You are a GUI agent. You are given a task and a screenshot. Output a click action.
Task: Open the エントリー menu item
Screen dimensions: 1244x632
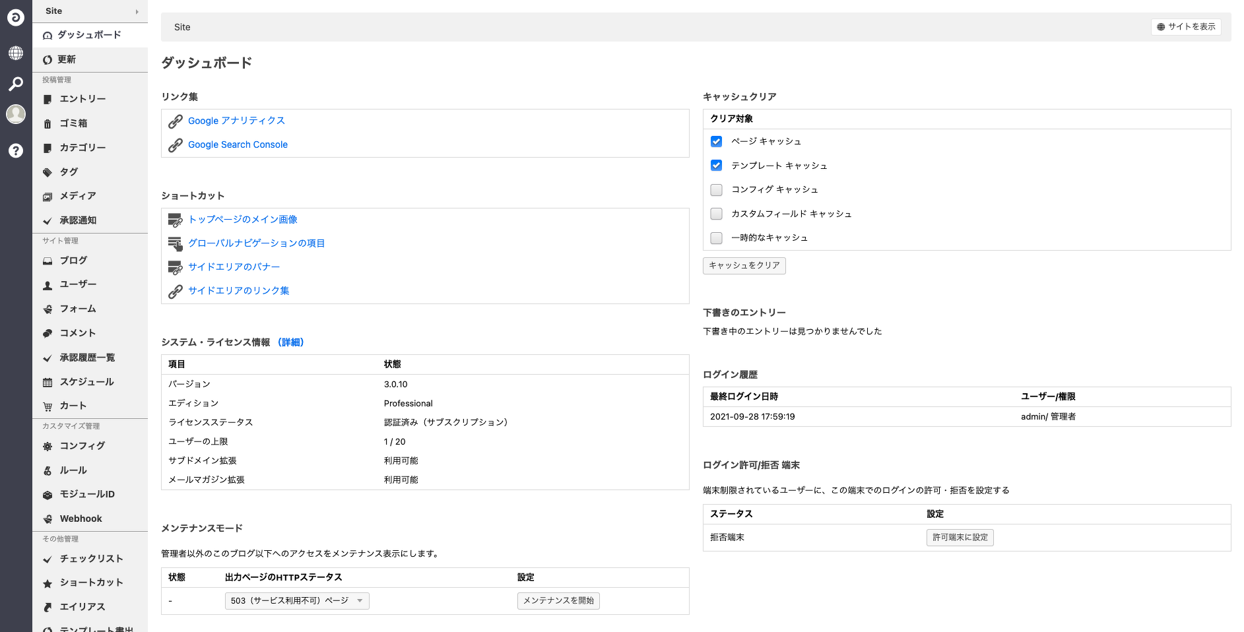click(x=82, y=99)
